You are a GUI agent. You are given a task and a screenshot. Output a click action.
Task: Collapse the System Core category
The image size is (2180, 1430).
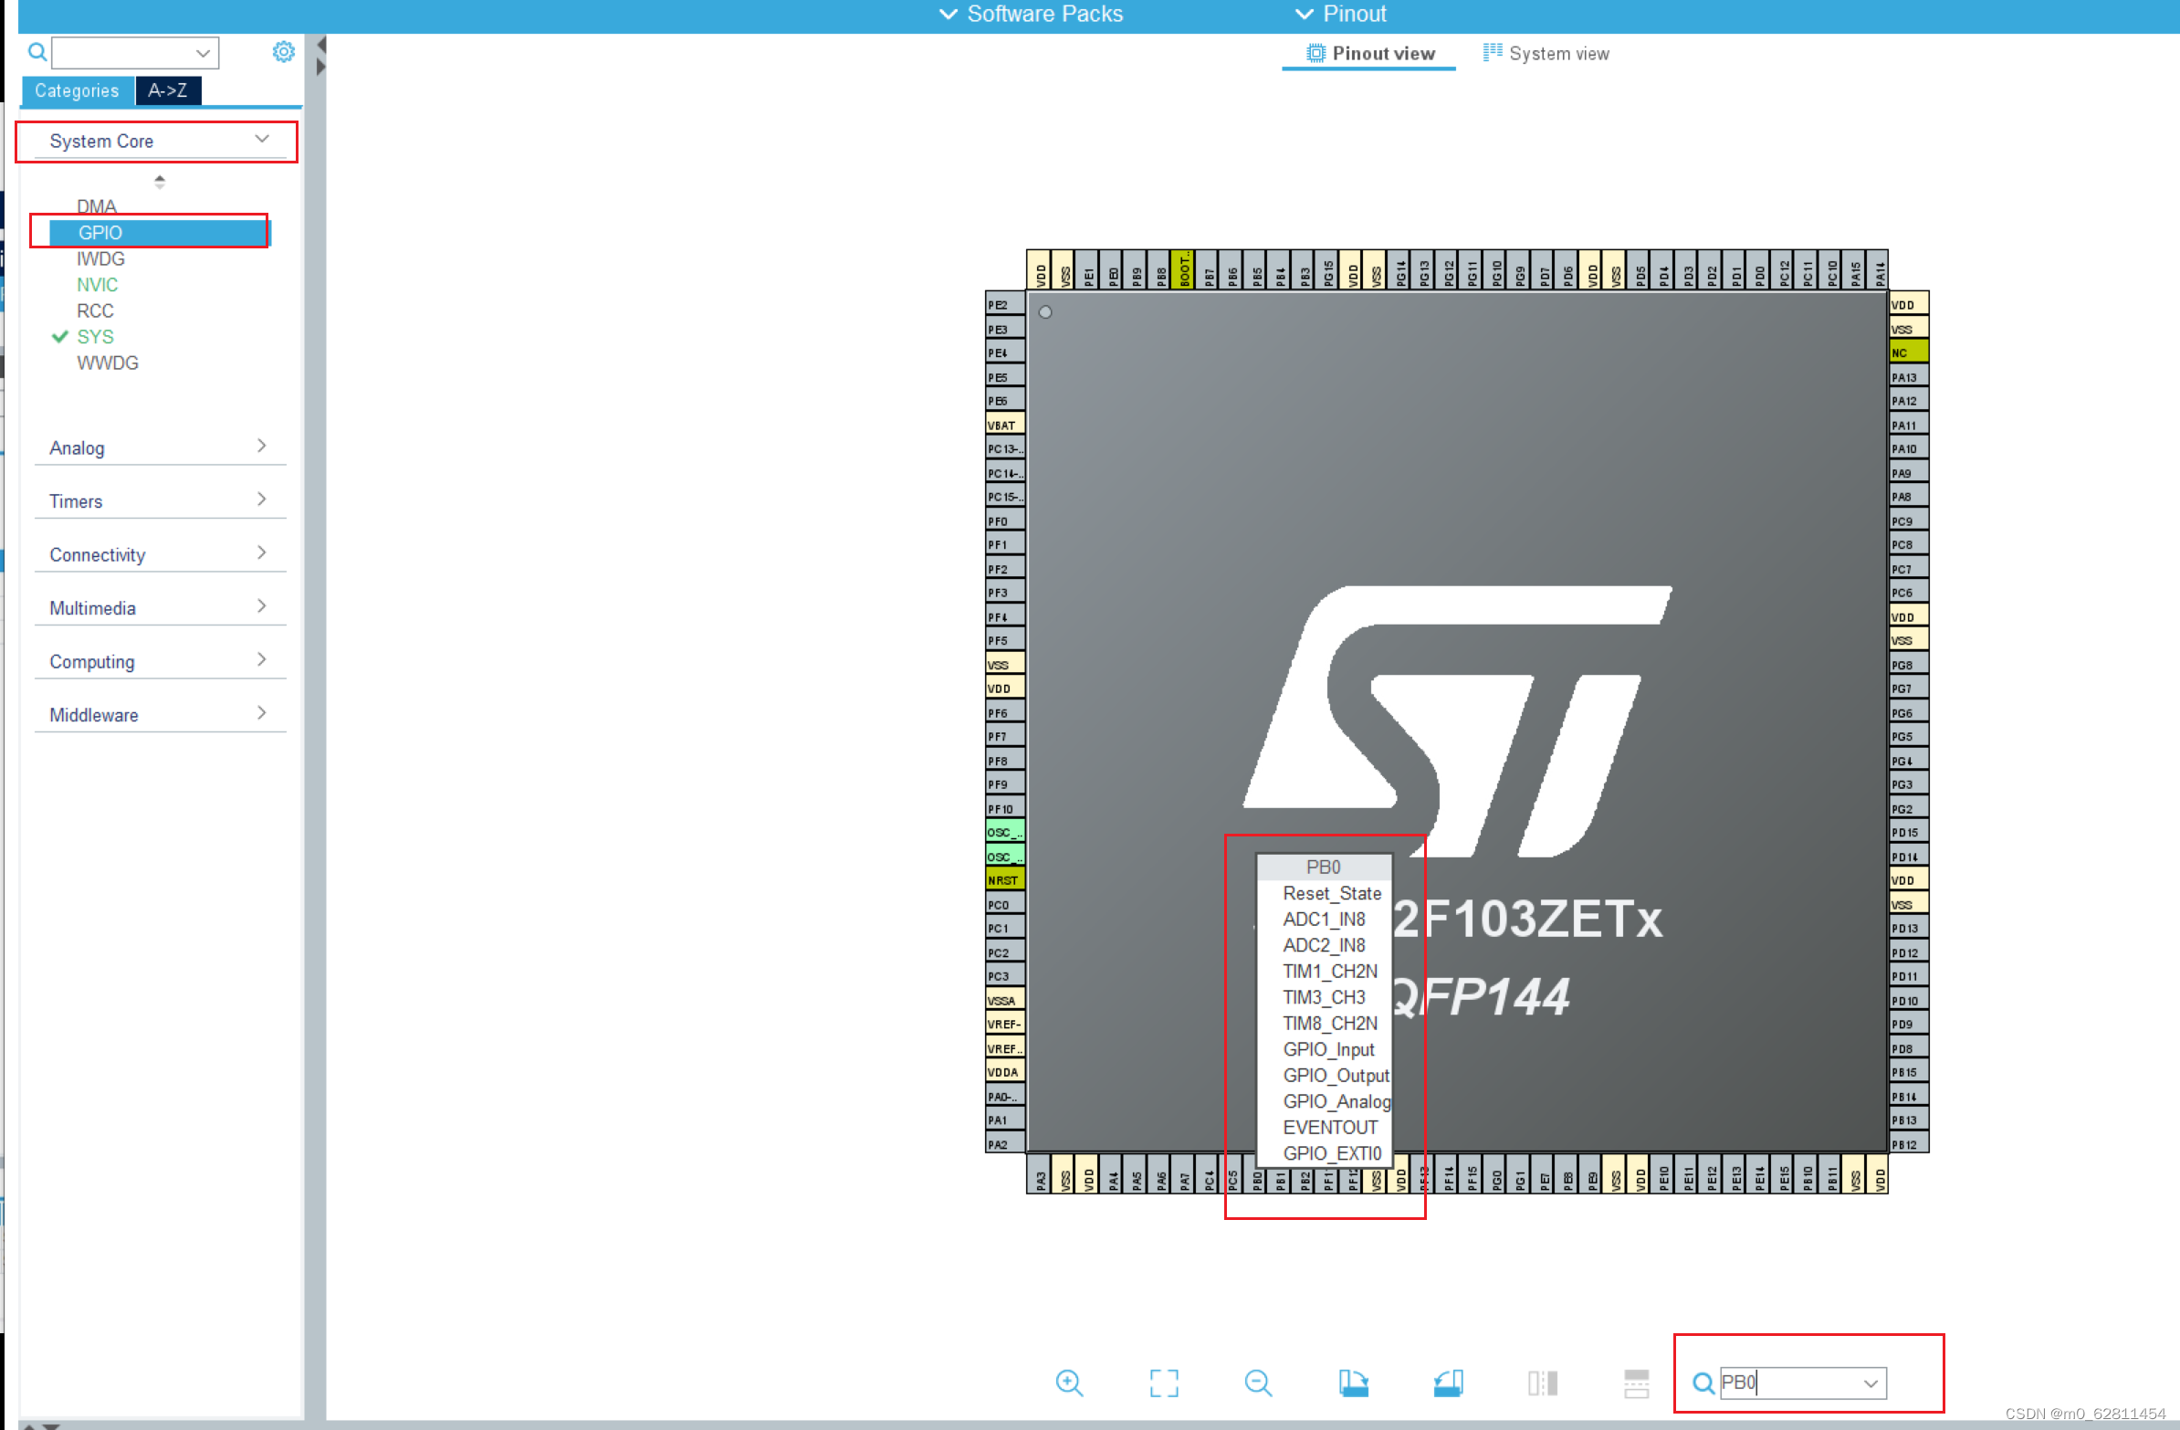[x=263, y=139]
